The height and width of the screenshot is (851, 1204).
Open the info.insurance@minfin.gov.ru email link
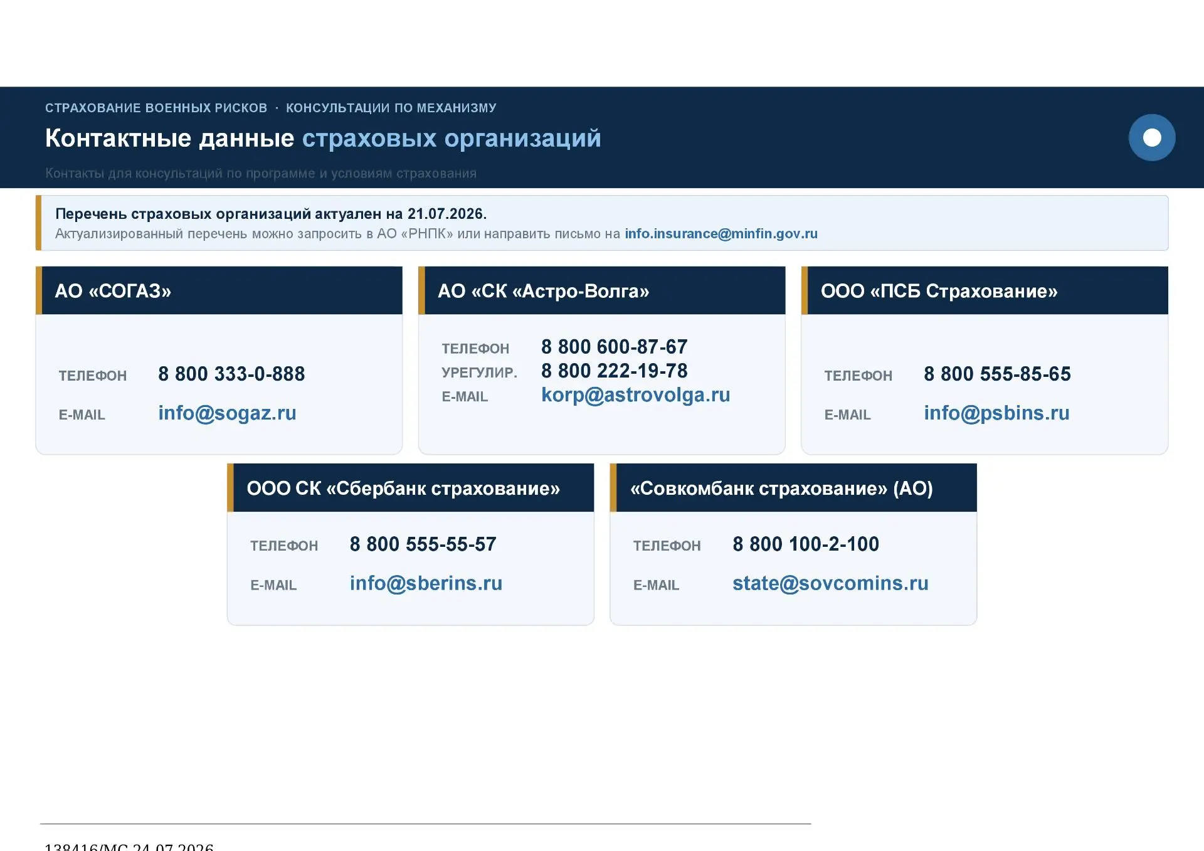pyautogui.click(x=721, y=234)
